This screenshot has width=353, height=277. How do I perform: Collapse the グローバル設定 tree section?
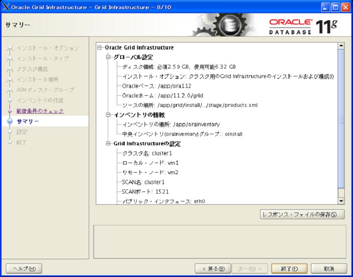(108, 57)
